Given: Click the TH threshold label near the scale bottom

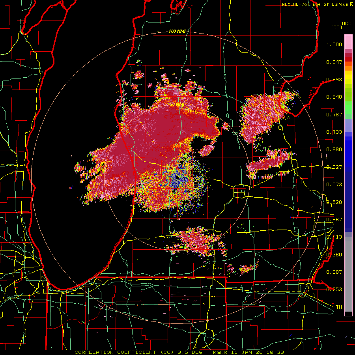Looking at the screenshot, I should 339,307.
